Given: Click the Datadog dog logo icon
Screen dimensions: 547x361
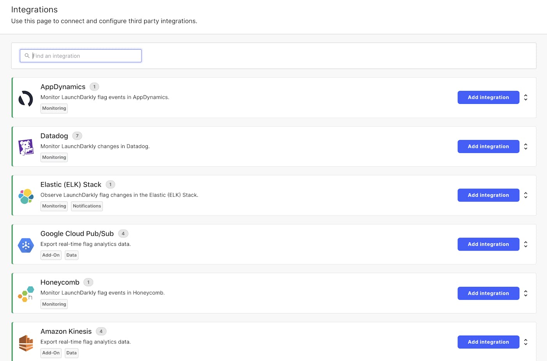Looking at the screenshot, I should point(26,147).
